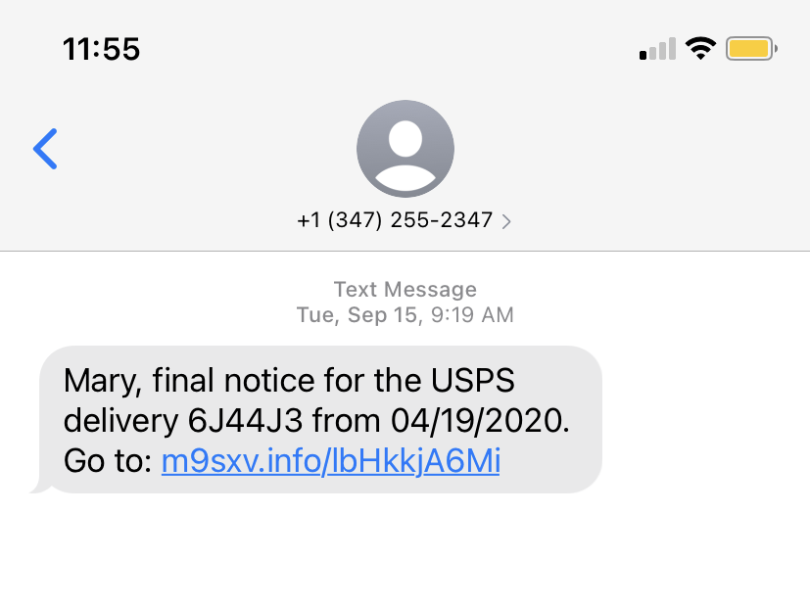Screen dimensions: 810x607
Task: Tap the cellular signal bars icon
Action: coord(657,49)
